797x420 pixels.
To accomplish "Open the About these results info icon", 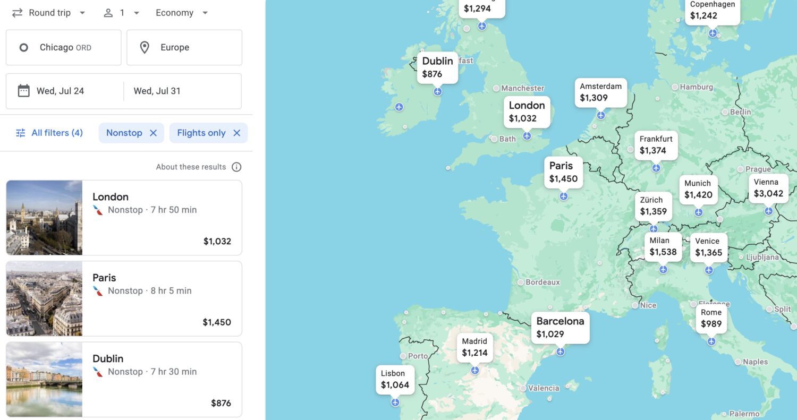I will (235, 167).
